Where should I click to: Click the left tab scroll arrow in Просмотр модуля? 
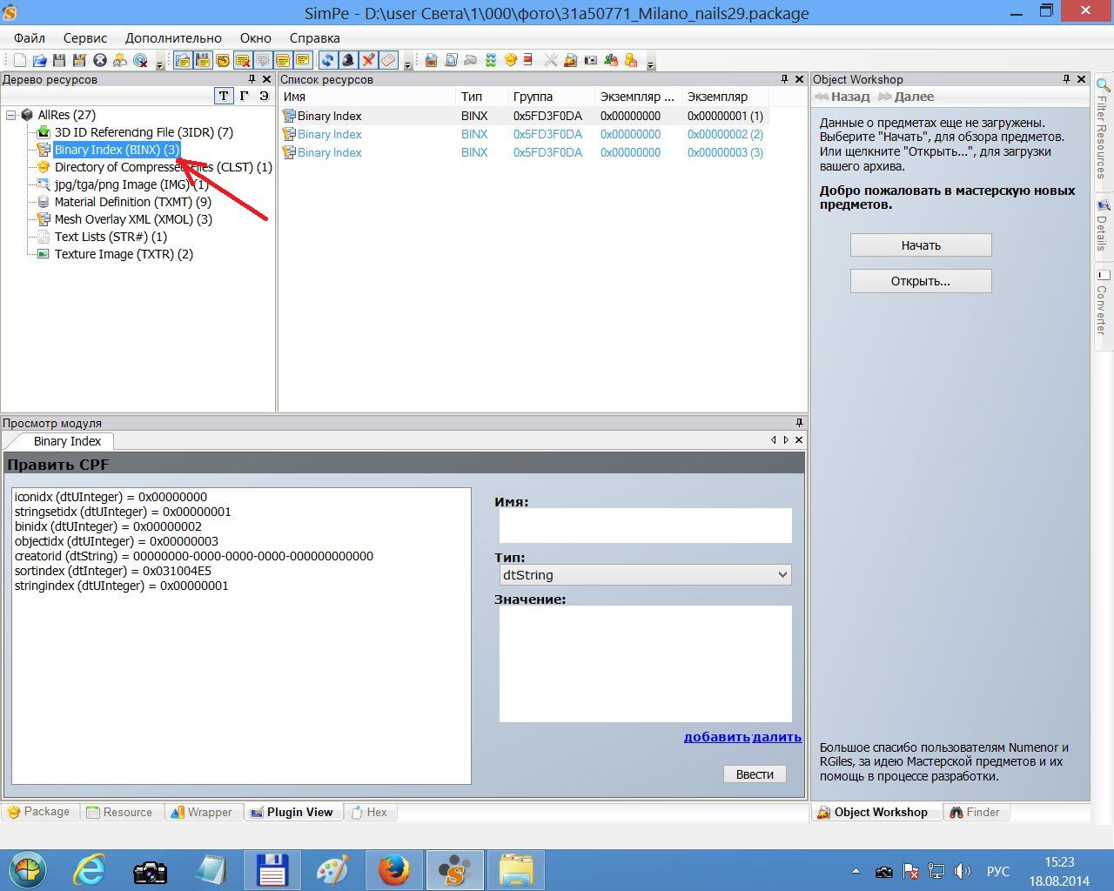tap(773, 440)
